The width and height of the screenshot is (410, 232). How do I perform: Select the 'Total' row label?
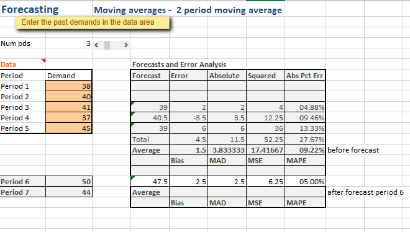tap(150, 139)
